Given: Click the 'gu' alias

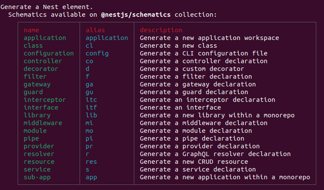Looking at the screenshot, I should coord(89,92).
